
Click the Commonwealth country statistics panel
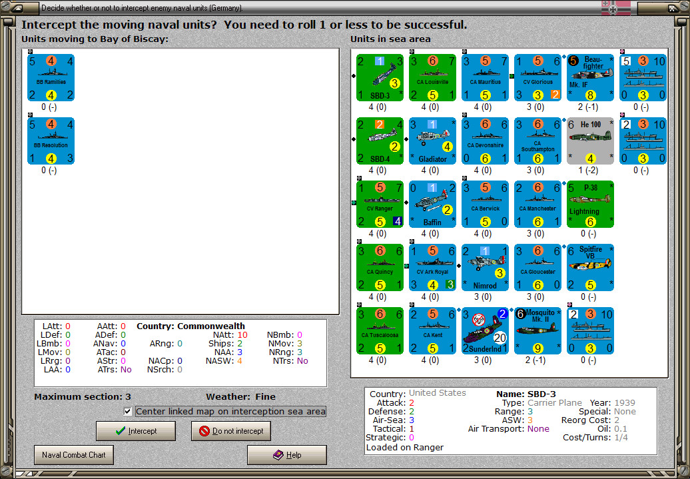tap(180, 353)
